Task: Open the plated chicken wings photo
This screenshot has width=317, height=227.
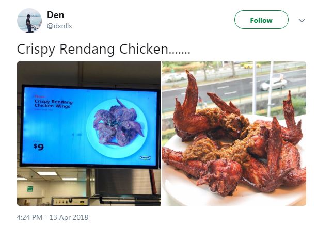Action: point(234,134)
